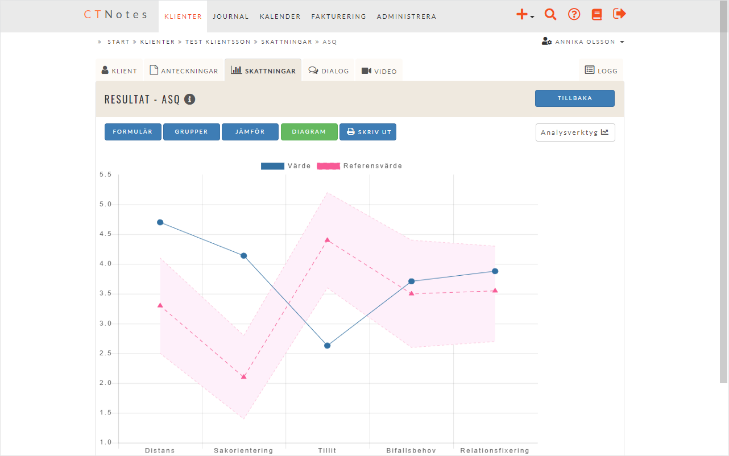Image resolution: width=729 pixels, height=456 pixels.
Task: Click the blue Relationsfixering data point
Action: (x=495, y=271)
